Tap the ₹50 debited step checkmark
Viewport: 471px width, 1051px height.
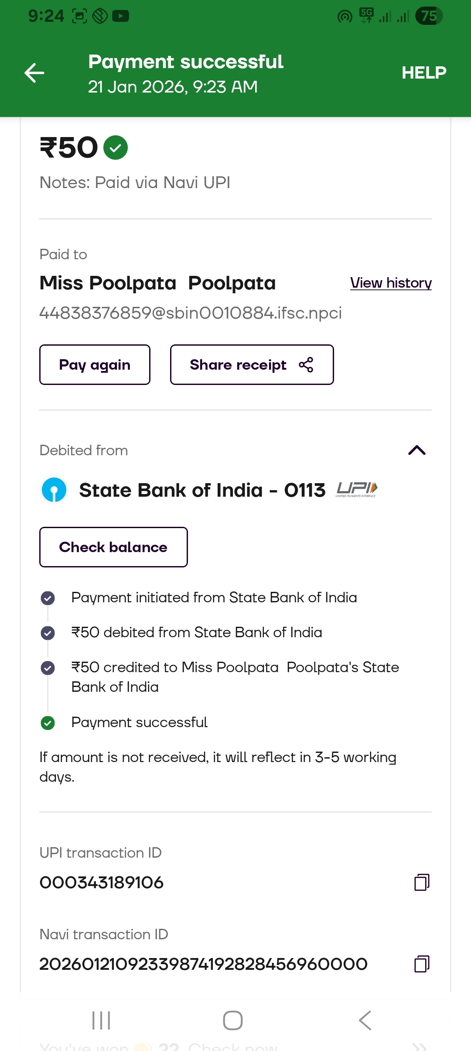48,633
